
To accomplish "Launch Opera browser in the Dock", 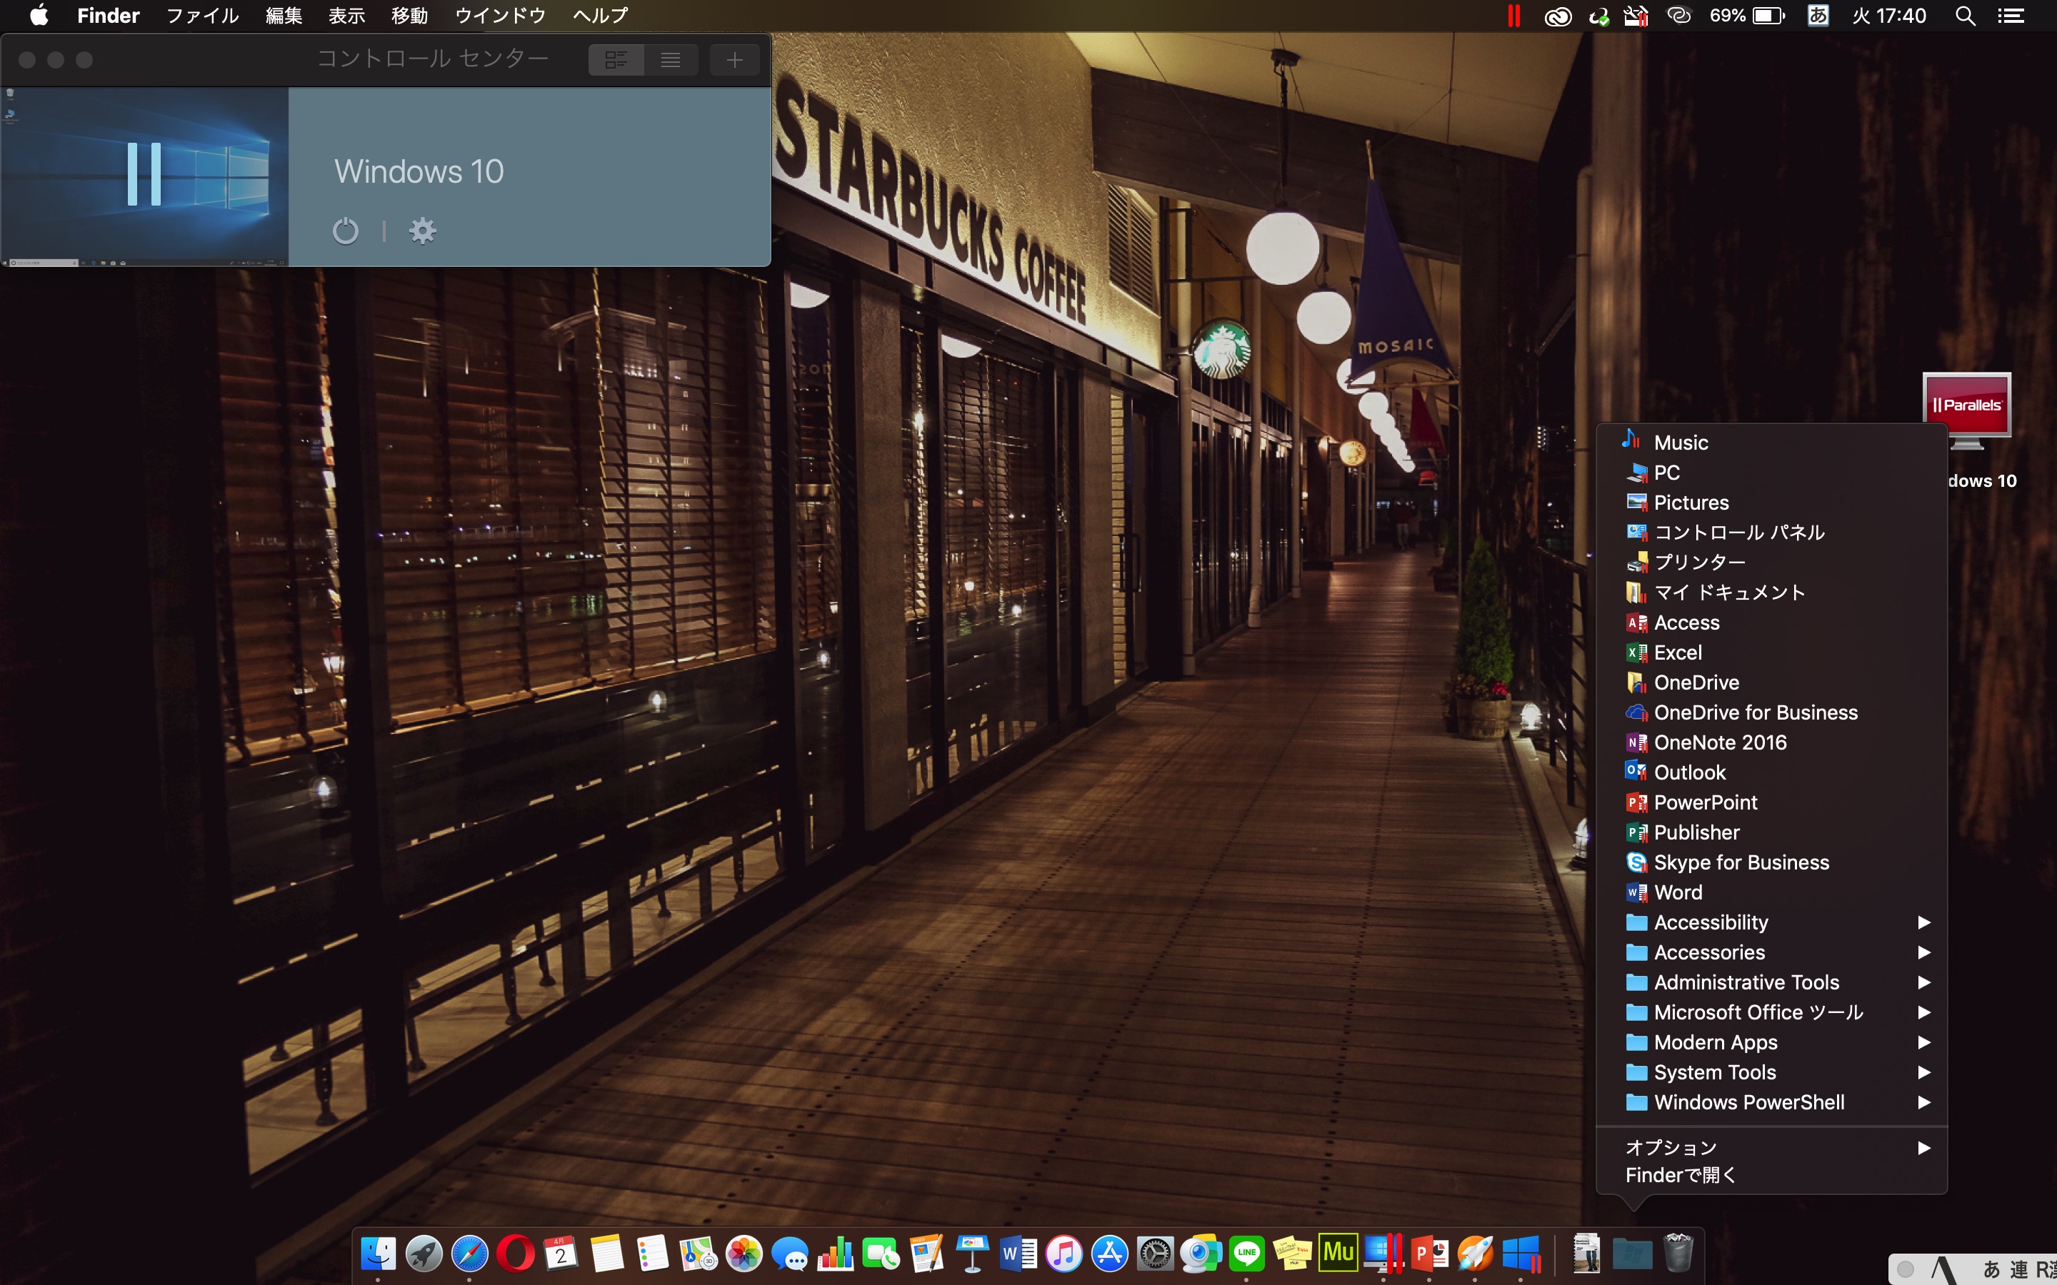I will (515, 1254).
